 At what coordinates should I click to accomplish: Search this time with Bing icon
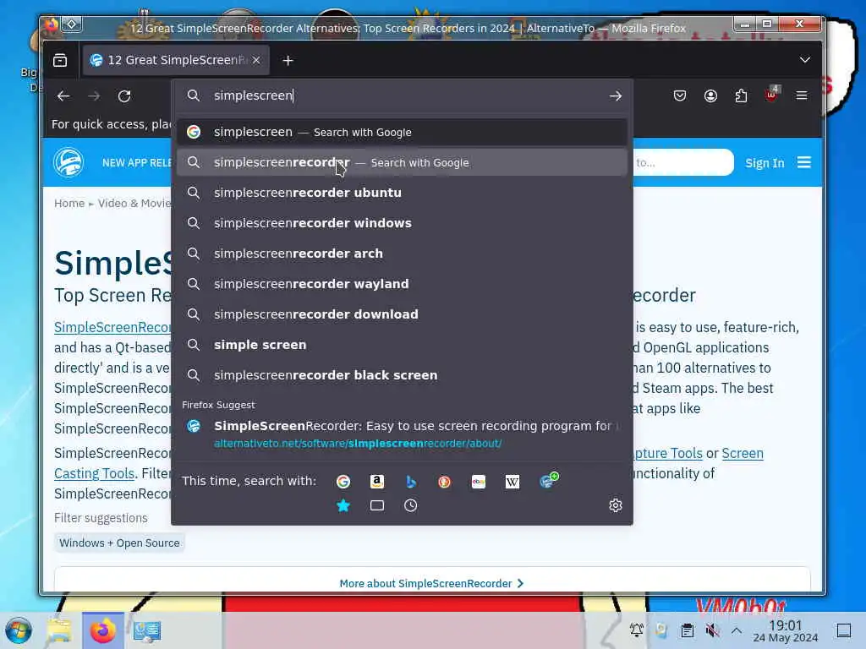[x=411, y=481]
